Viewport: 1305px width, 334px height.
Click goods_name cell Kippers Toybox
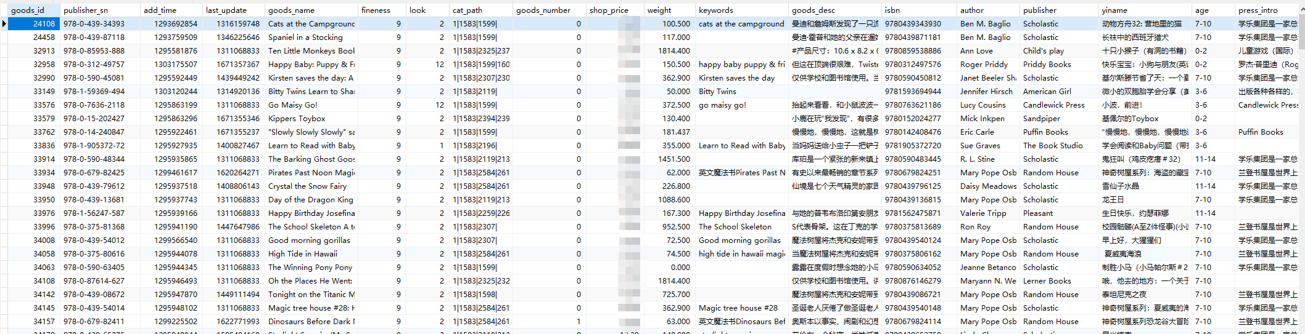(x=311, y=118)
